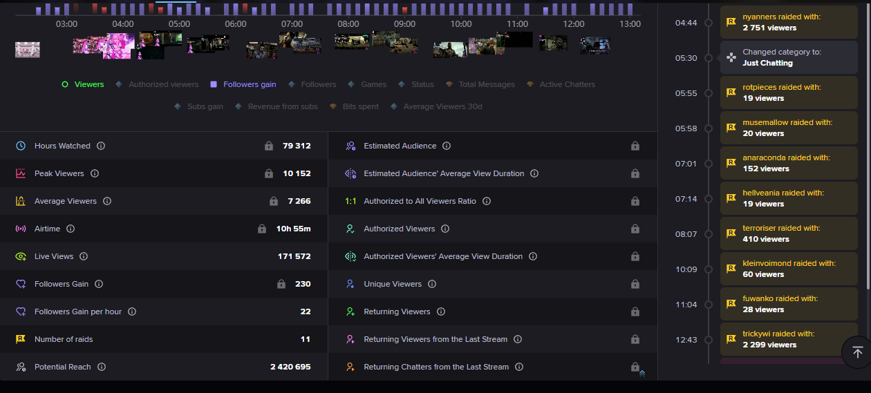Click the info icon beside Airtime
Screen dimensions: 871x393
[x=71, y=229]
